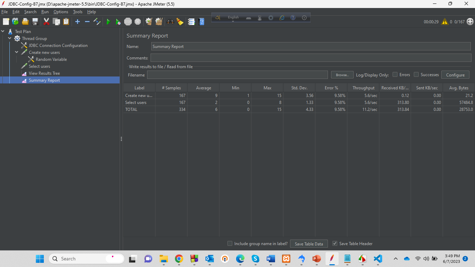Open the Options menu
The height and width of the screenshot is (267, 475).
click(x=61, y=11)
